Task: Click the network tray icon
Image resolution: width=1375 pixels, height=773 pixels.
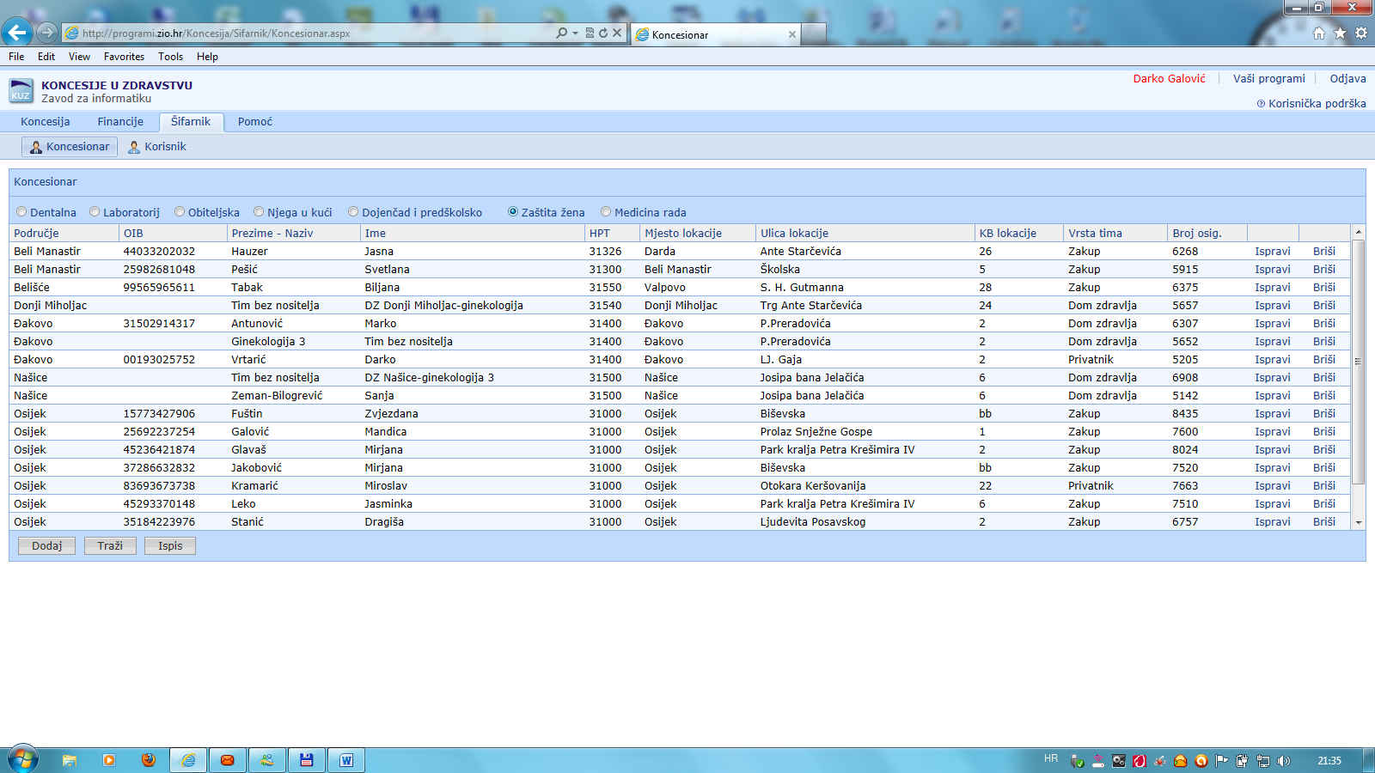Action: click(1263, 760)
